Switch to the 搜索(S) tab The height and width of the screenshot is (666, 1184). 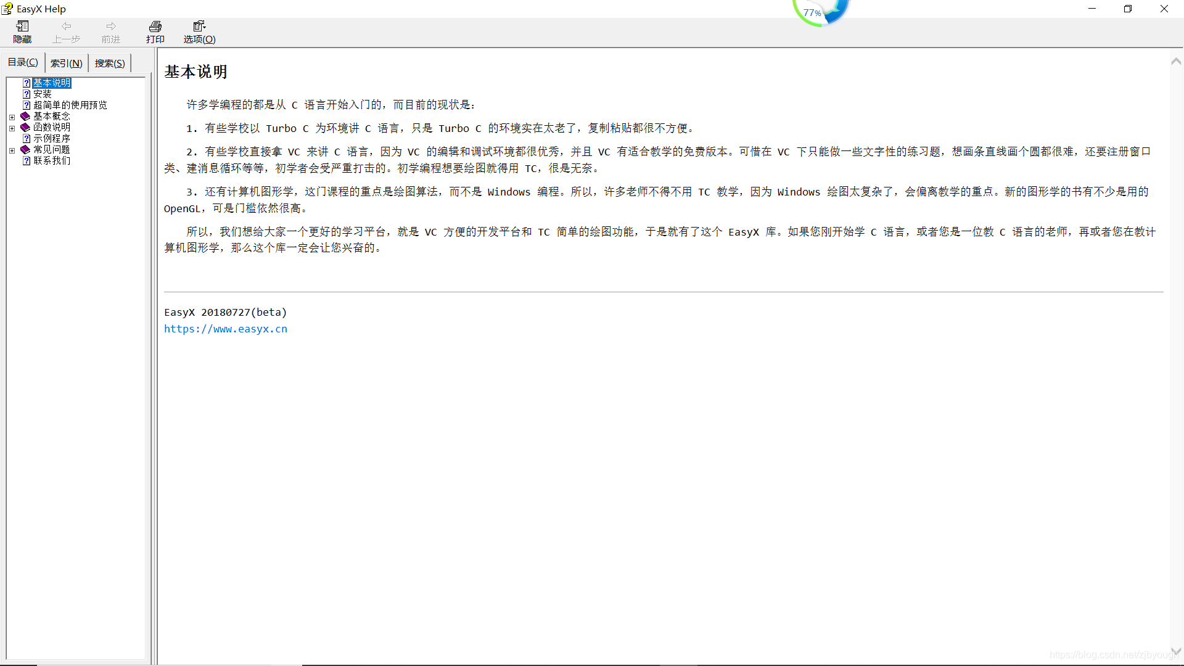(110, 63)
